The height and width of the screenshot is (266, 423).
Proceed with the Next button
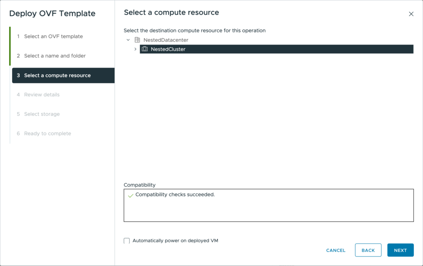click(x=400, y=250)
